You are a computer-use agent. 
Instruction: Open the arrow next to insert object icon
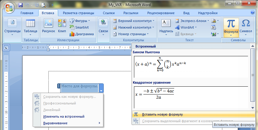click(x=218, y=34)
